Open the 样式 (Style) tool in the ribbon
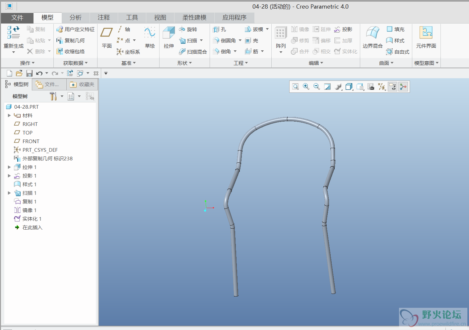The image size is (469, 330). (x=395, y=41)
